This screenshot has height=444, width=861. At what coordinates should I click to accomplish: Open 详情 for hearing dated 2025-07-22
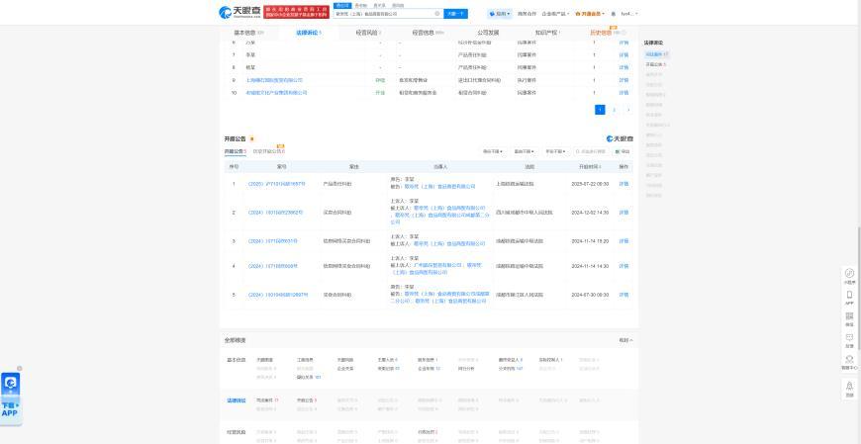(x=623, y=184)
